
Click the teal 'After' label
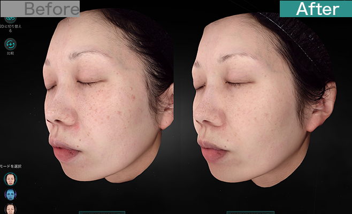(x=316, y=9)
